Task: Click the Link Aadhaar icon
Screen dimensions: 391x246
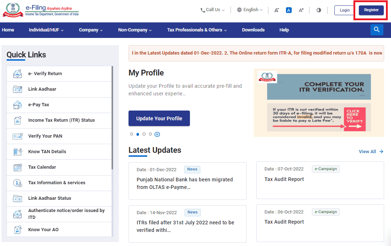Action: pyautogui.click(x=17, y=89)
